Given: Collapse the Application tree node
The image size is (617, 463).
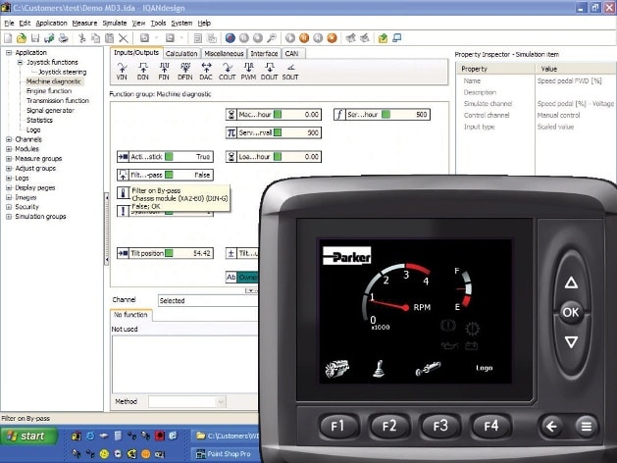Looking at the screenshot, I should [9, 52].
